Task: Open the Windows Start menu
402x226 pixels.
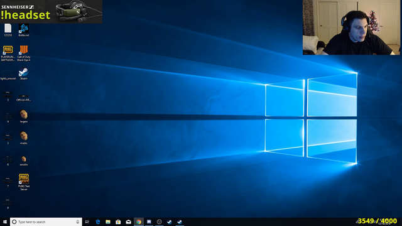Action: click(5, 222)
